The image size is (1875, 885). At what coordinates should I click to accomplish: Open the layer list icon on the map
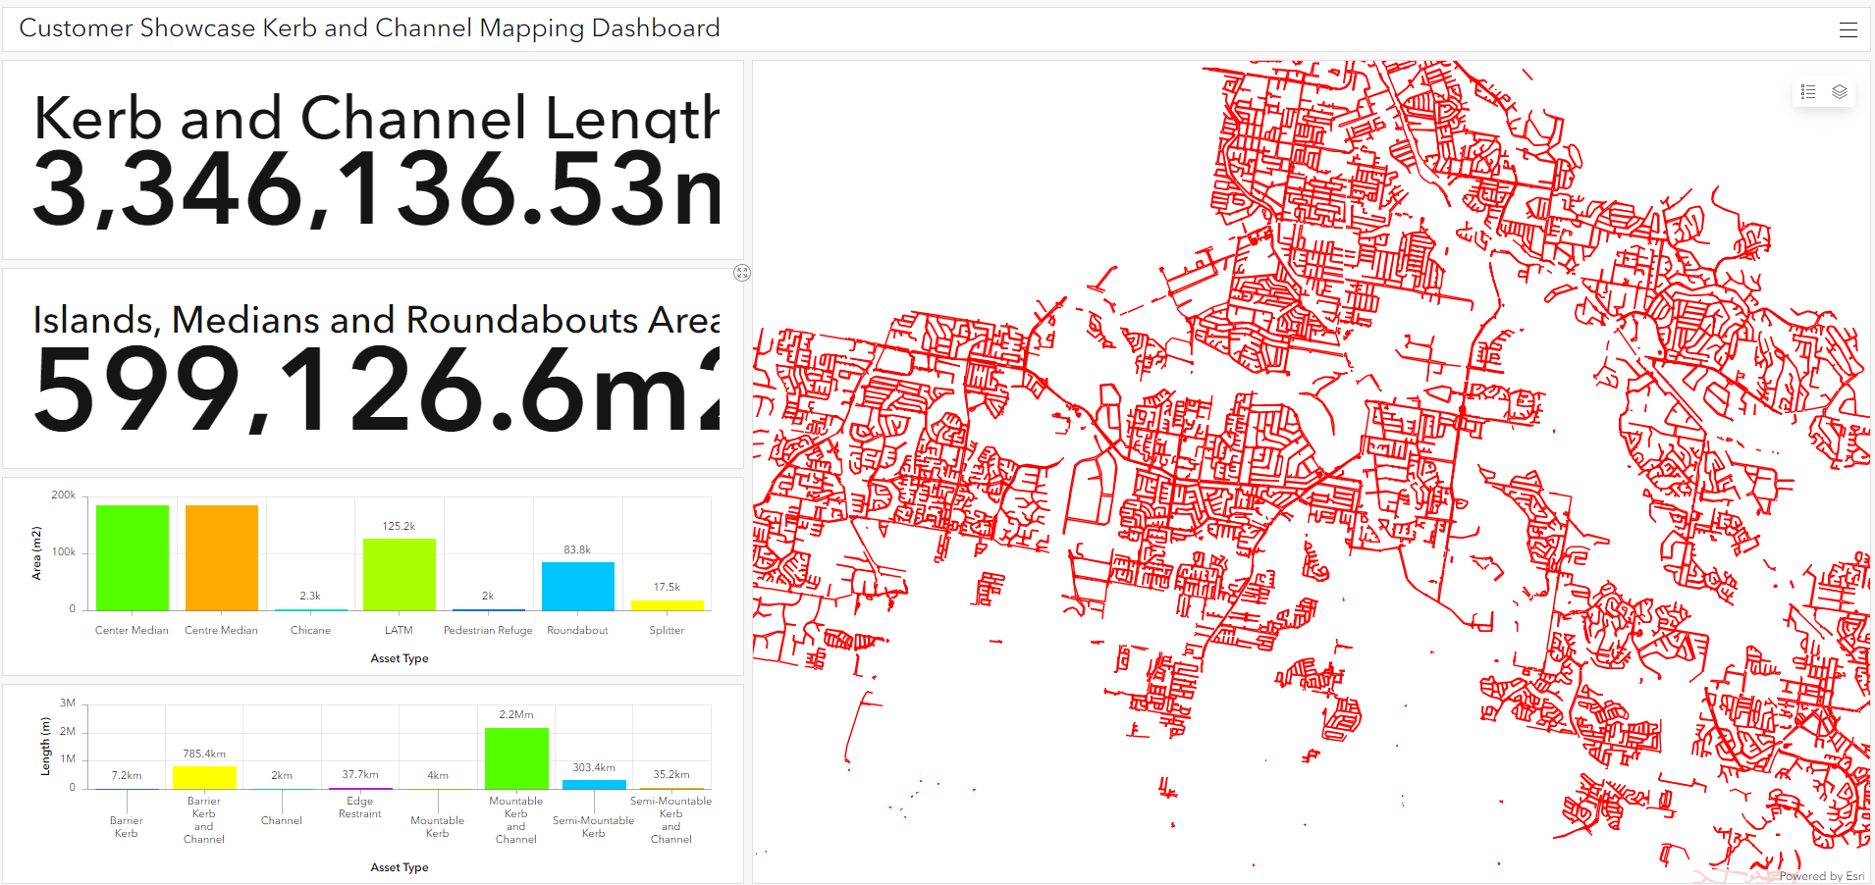click(1840, 91)
